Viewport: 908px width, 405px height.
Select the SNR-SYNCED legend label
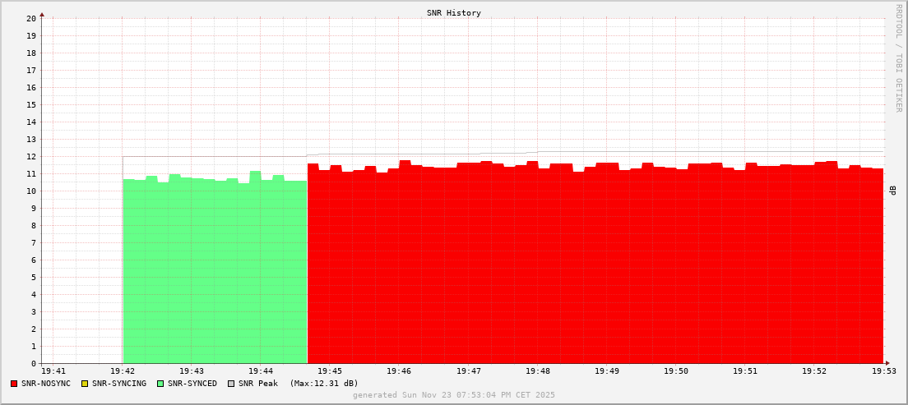(192, 384)
